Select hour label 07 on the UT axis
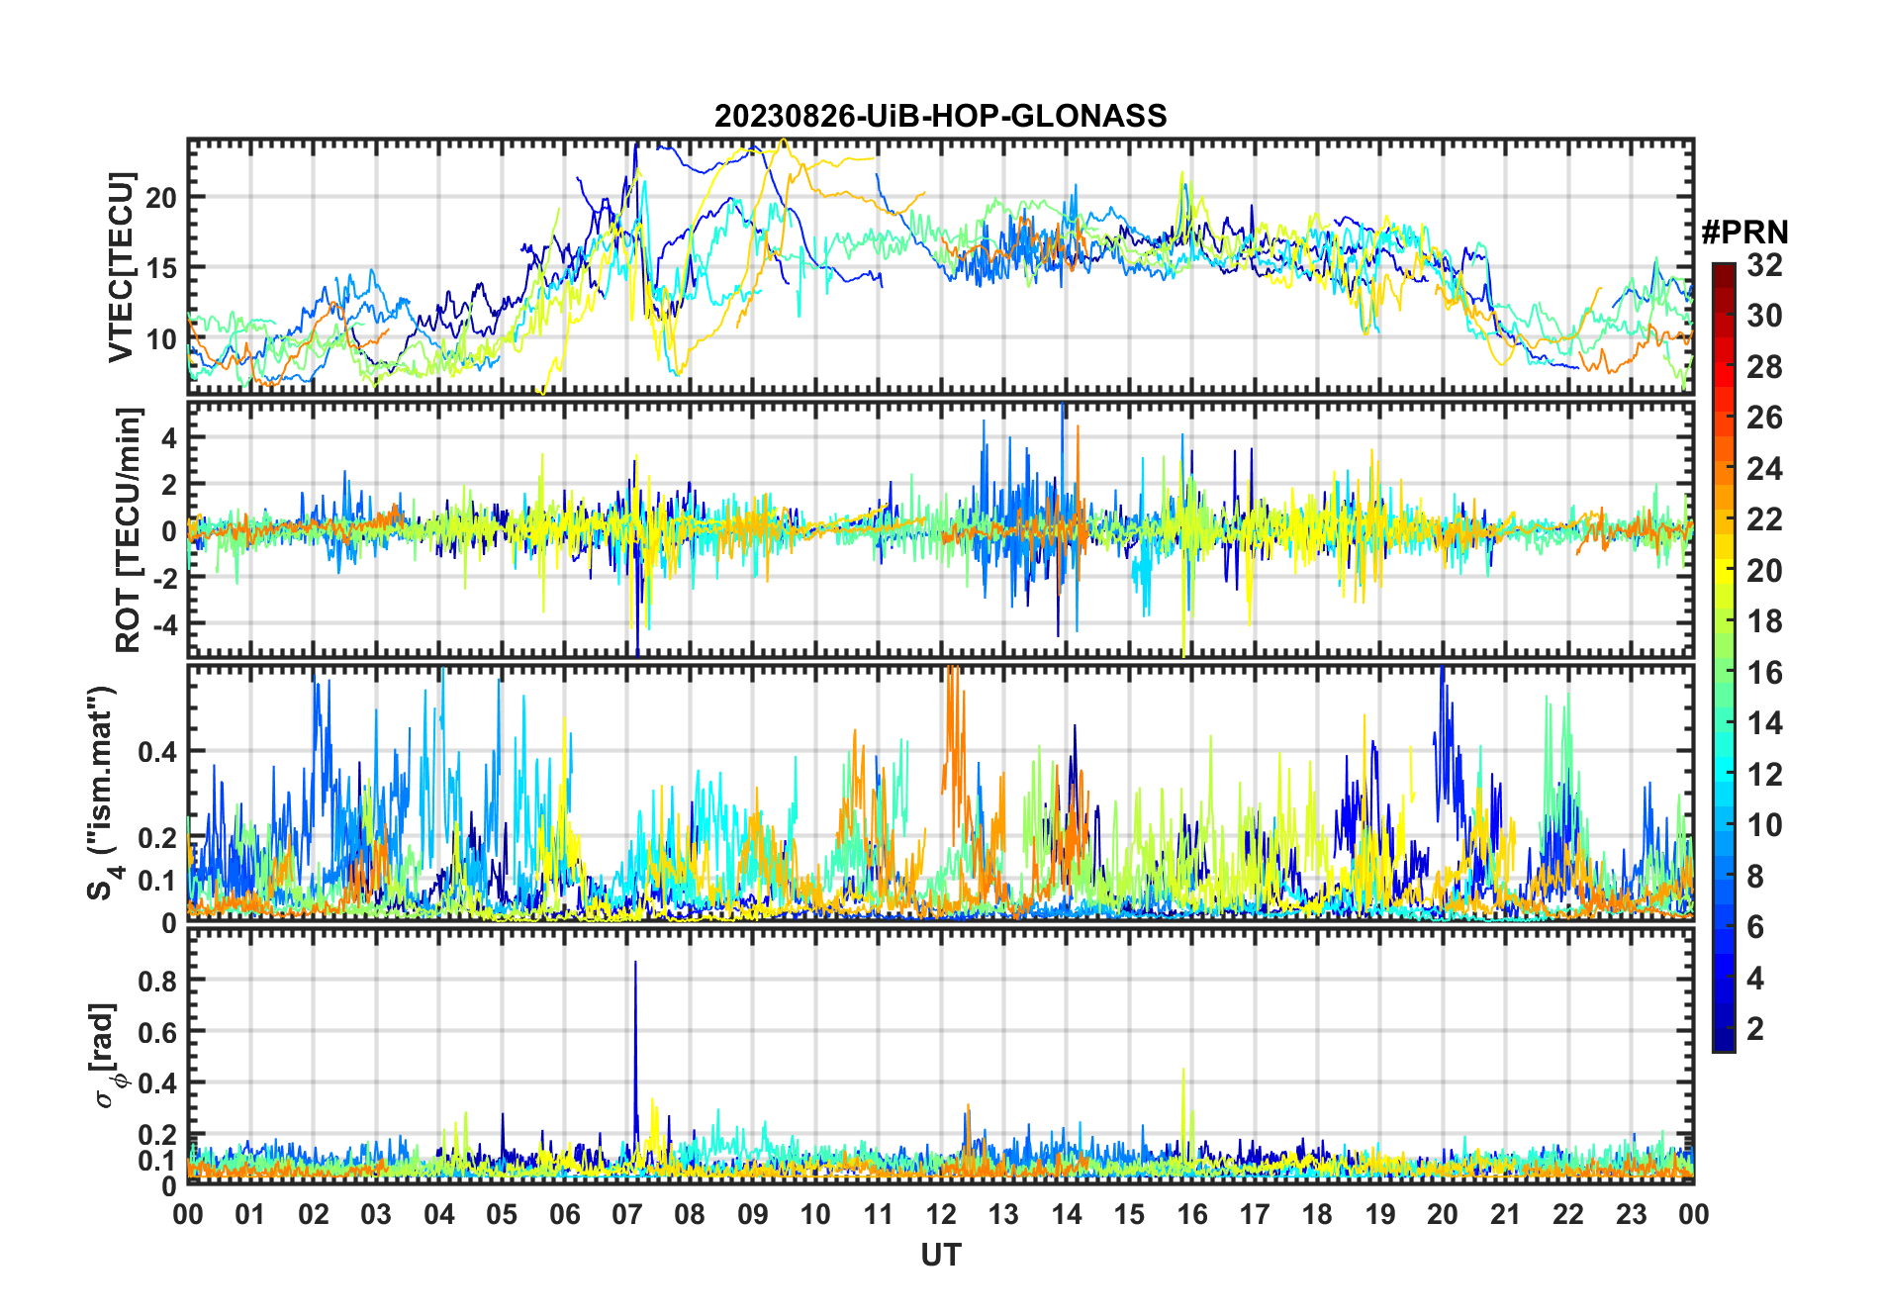1882x1316 pixels. coord(627,1214)
